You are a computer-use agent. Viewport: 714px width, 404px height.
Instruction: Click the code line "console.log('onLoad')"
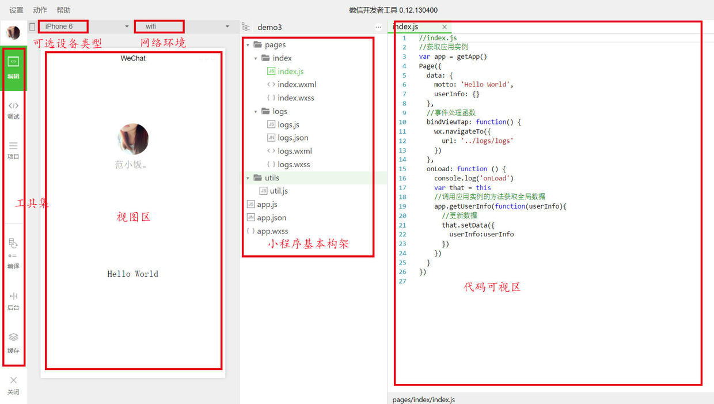point(474,178)
